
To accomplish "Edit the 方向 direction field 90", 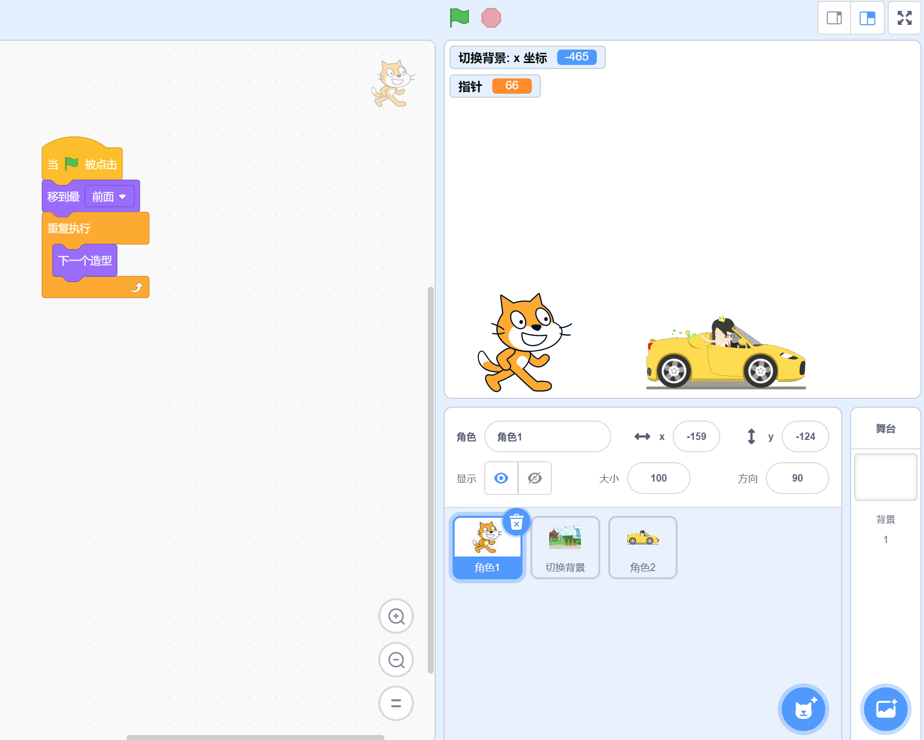I will [798, 478].
